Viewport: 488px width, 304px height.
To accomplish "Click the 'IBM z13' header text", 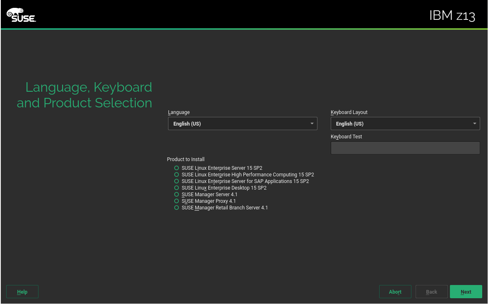I will click(x=452, y=16).
